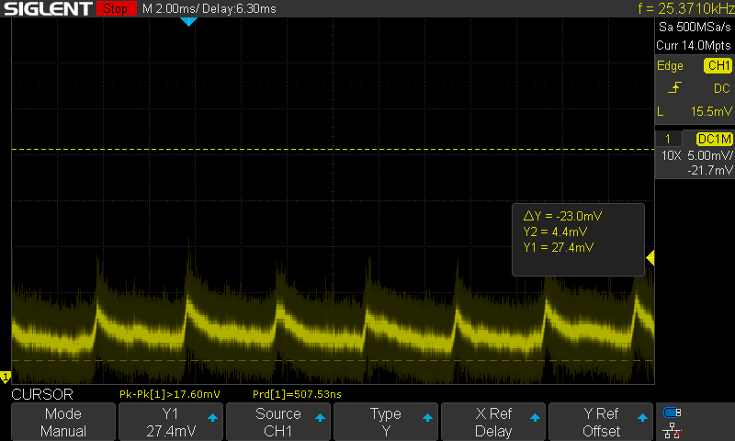Open the Y Ref Offset menu
This screenshot has height=441, width=735.
click(601, 422)
